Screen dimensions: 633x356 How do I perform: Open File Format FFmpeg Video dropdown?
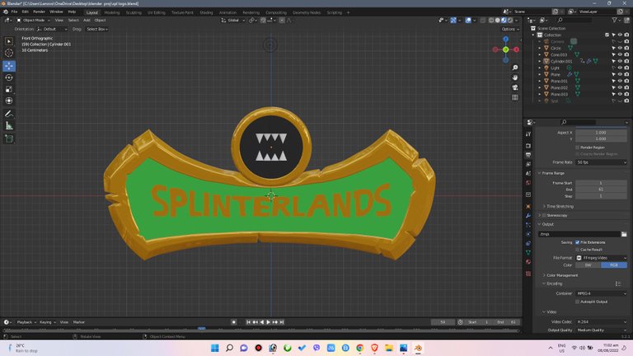pyautogui.click(x=601, y=258)
